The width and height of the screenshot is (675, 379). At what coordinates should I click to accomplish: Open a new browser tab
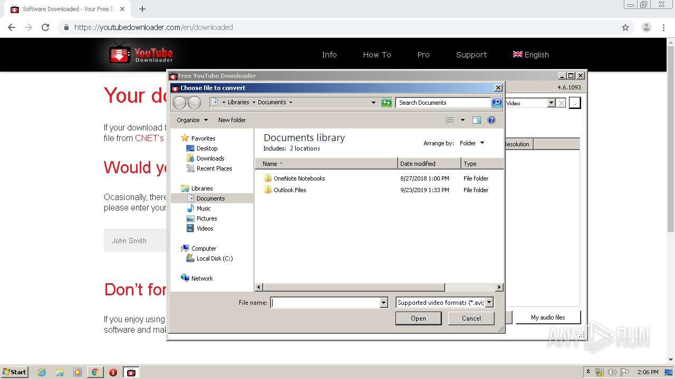(x=142, y=9)
